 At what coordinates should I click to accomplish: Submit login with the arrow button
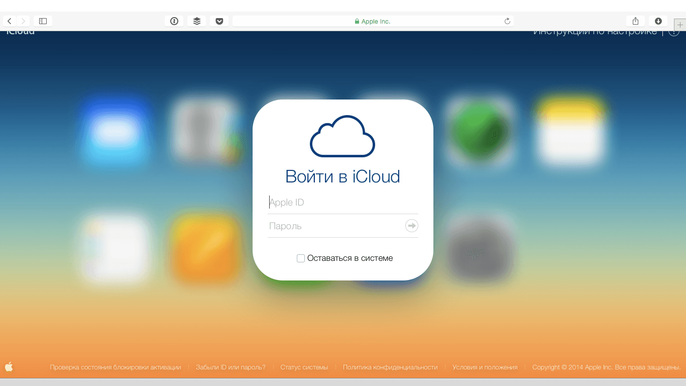(412, 226)
